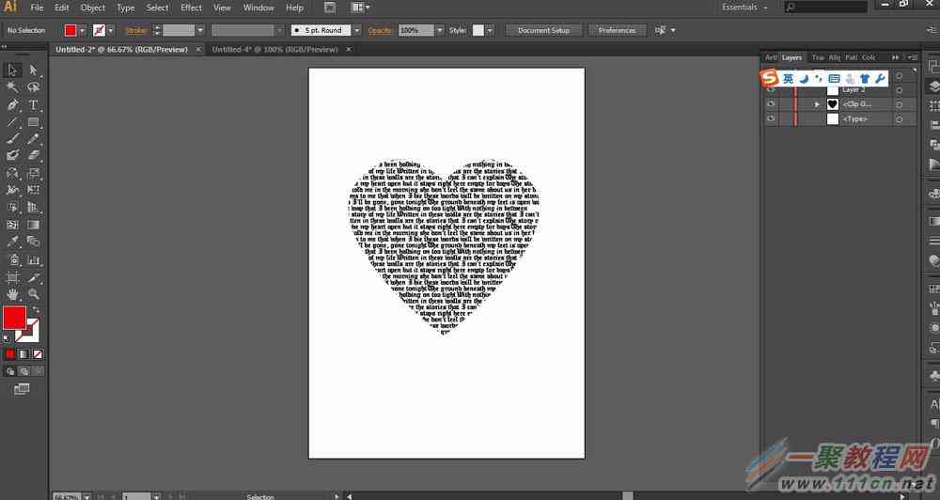Select the Width tool

coord(12,190)
